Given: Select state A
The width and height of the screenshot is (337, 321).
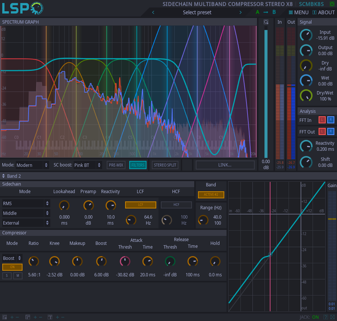Looking at the screenshot, I should coord(257,12).
